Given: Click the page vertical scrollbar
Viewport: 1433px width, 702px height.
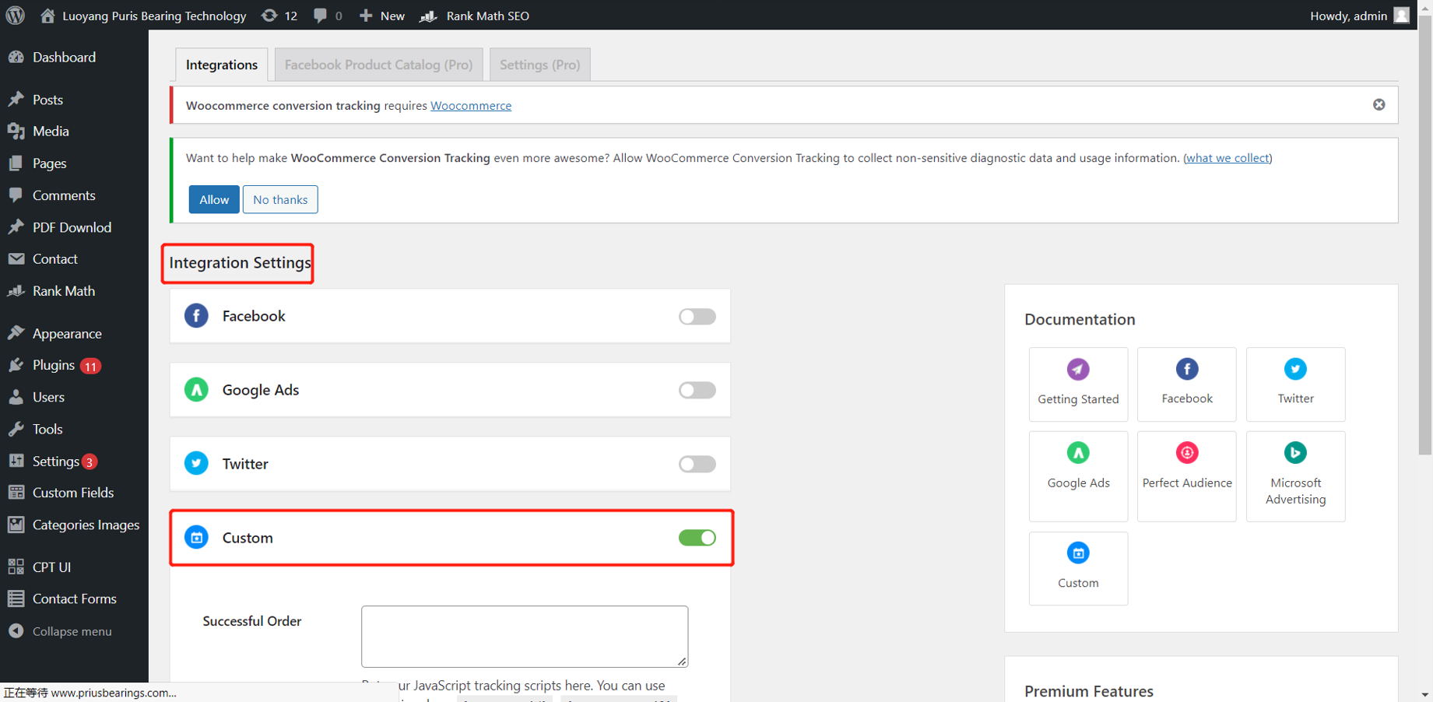Looking at the screenshot, I should 1425,233.
